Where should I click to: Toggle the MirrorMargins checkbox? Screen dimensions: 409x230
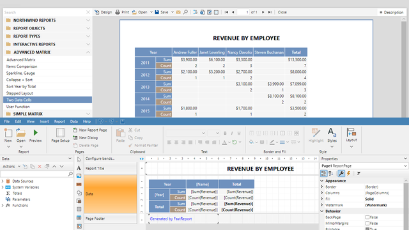click(x=367, y=223)
